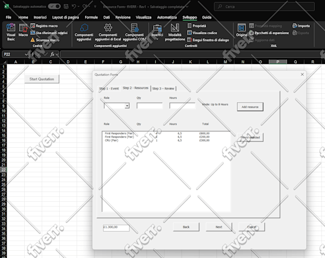Click the save icon in title bar

coord(66,7)
